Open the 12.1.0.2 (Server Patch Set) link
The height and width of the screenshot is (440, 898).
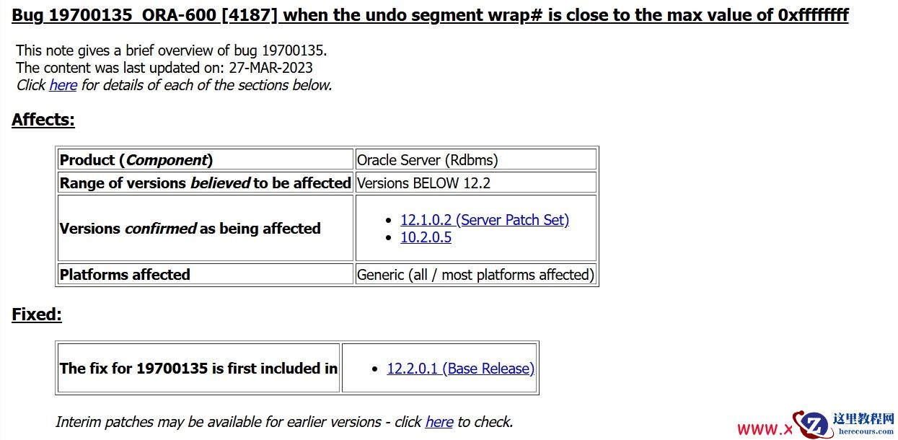pyautogui.click(x=484, y=220)
